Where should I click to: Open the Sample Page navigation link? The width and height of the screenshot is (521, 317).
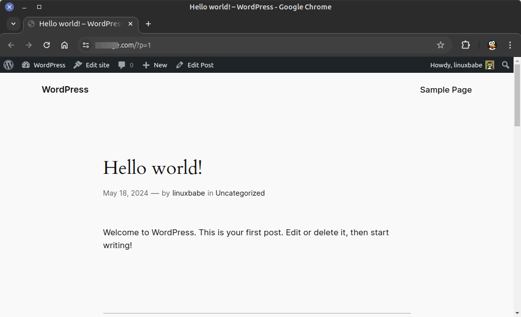[446, 90]
